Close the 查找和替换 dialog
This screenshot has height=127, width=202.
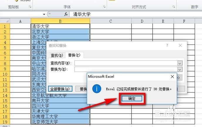180,45
